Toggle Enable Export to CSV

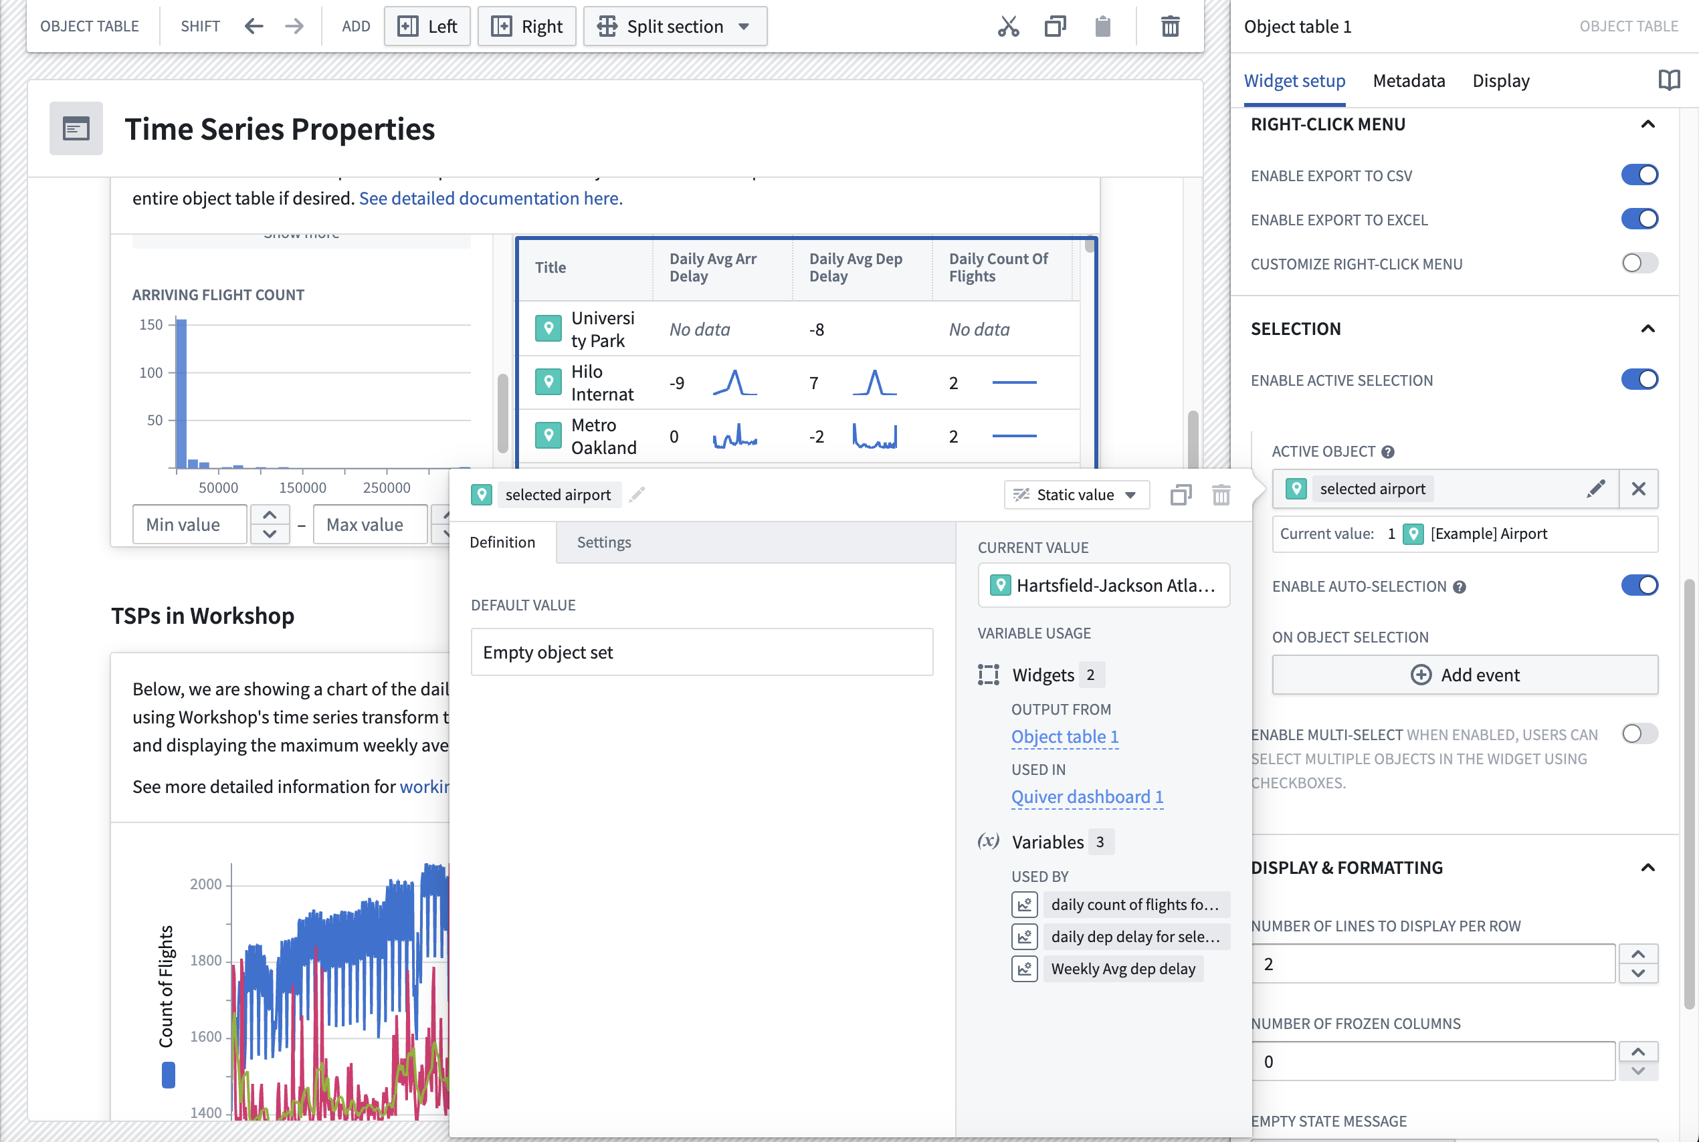tap(1639, 175)
